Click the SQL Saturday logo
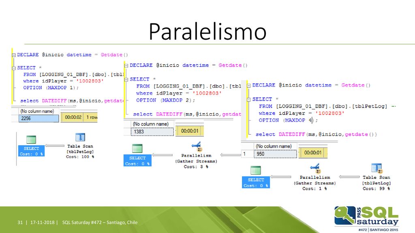 point(366,219)
